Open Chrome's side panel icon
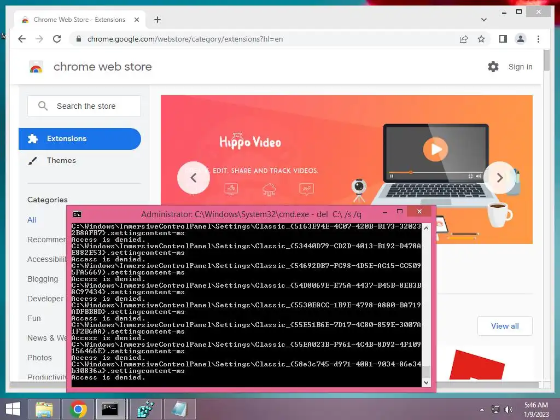The width and height of the screenshot is (560, 420). click(x=503, y=39)
